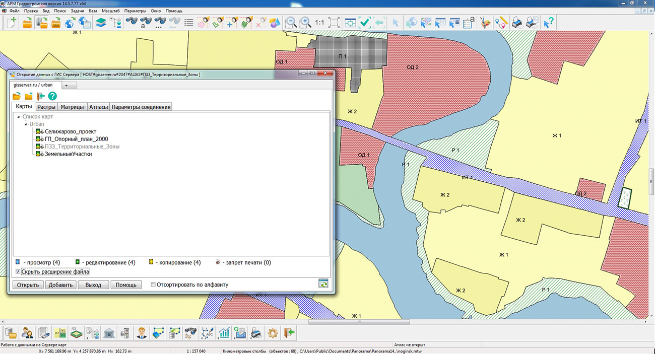Viewport: 655px width, 354px height.
Task: Enable 'Отсортировать по алфавиту' checkbox
Action: click(x=153, y=285)
